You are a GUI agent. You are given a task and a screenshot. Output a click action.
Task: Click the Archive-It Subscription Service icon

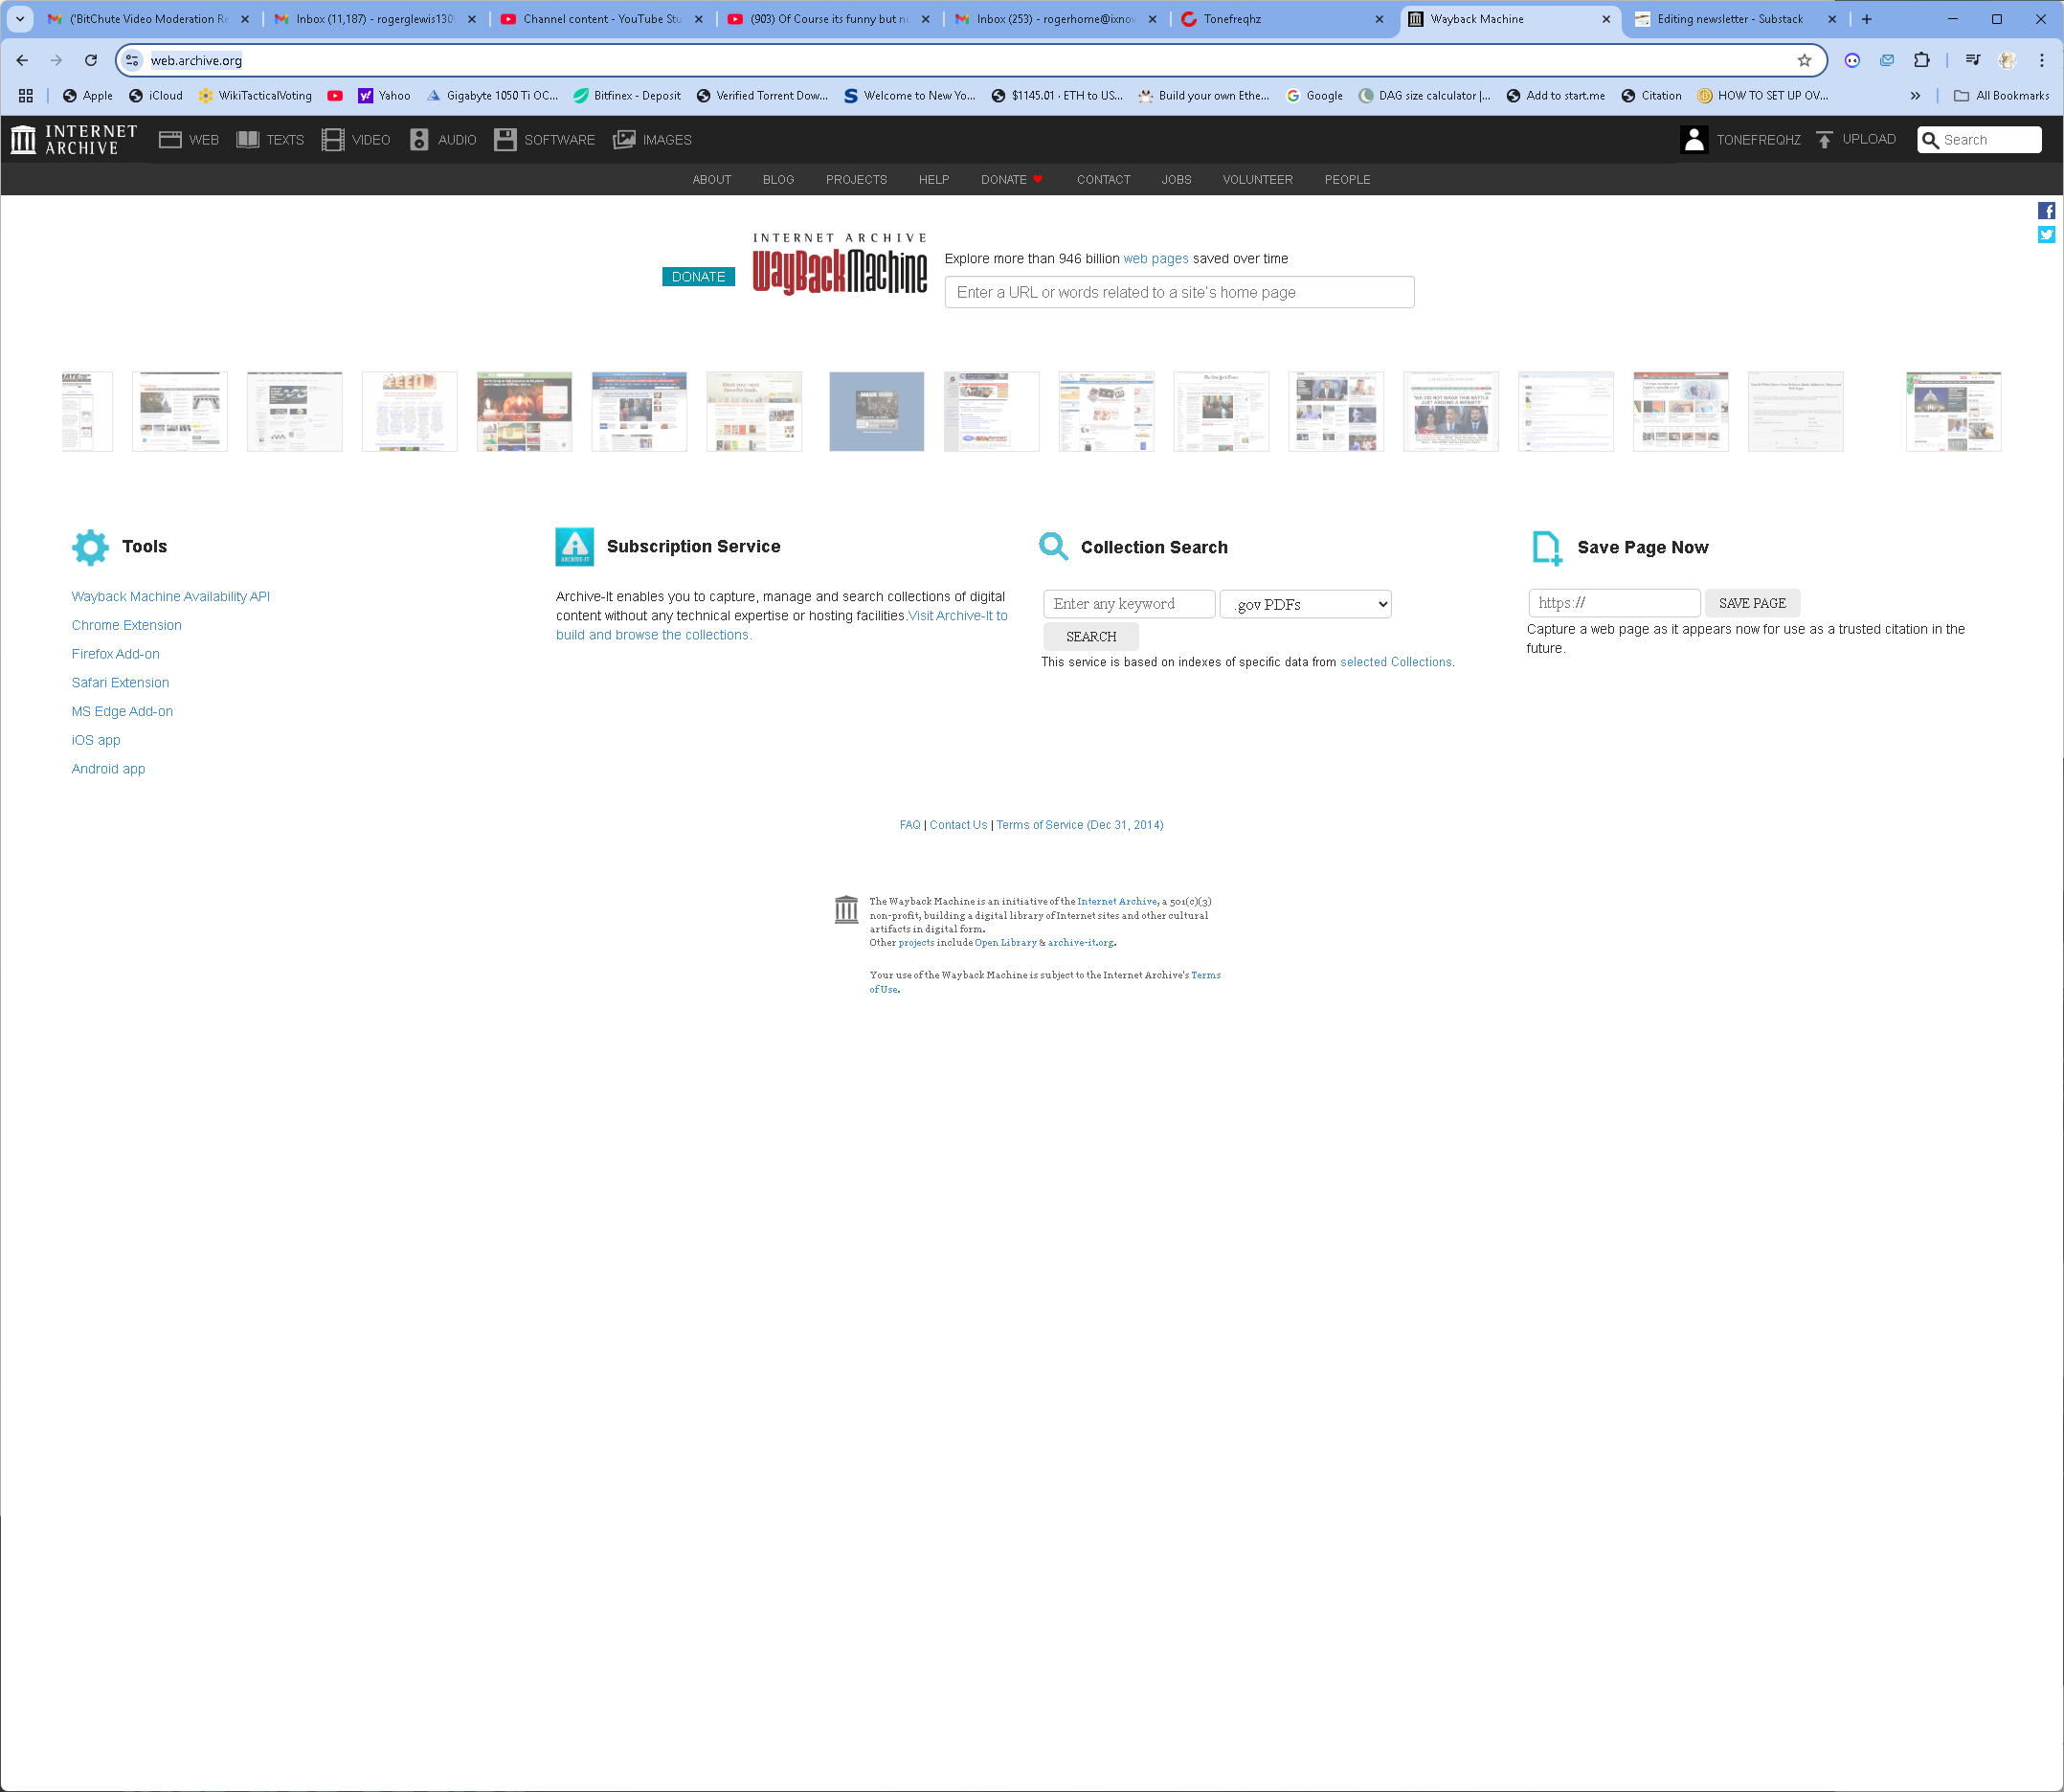[x=574, y=547]
